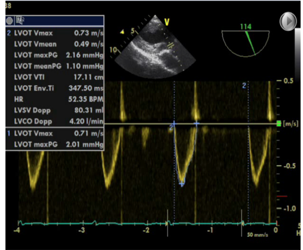Click the '-1.0' velocity scale label
303x250 pixels.
click(x=290, y=209)
